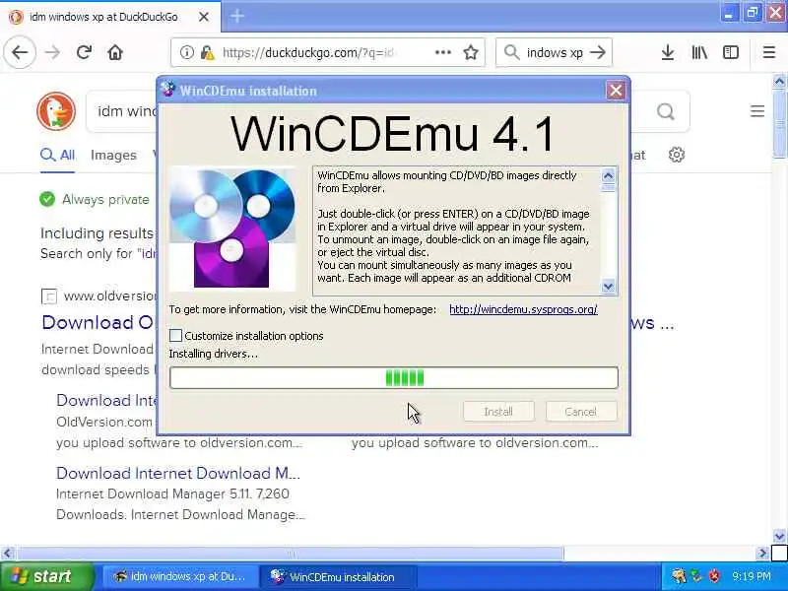This screenshot has width=788, height=591.
Task: Open page actions three-dot menu
Action: [x=442, y=52]
